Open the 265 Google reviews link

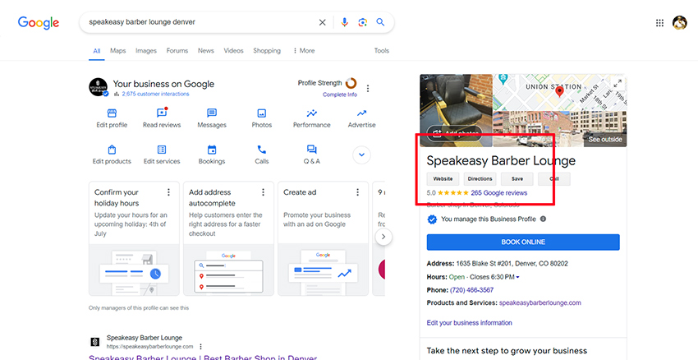499,193
